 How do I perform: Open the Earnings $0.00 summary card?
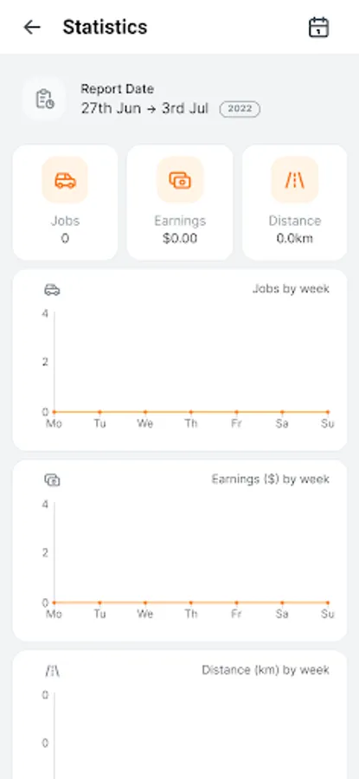pos(180,203)
